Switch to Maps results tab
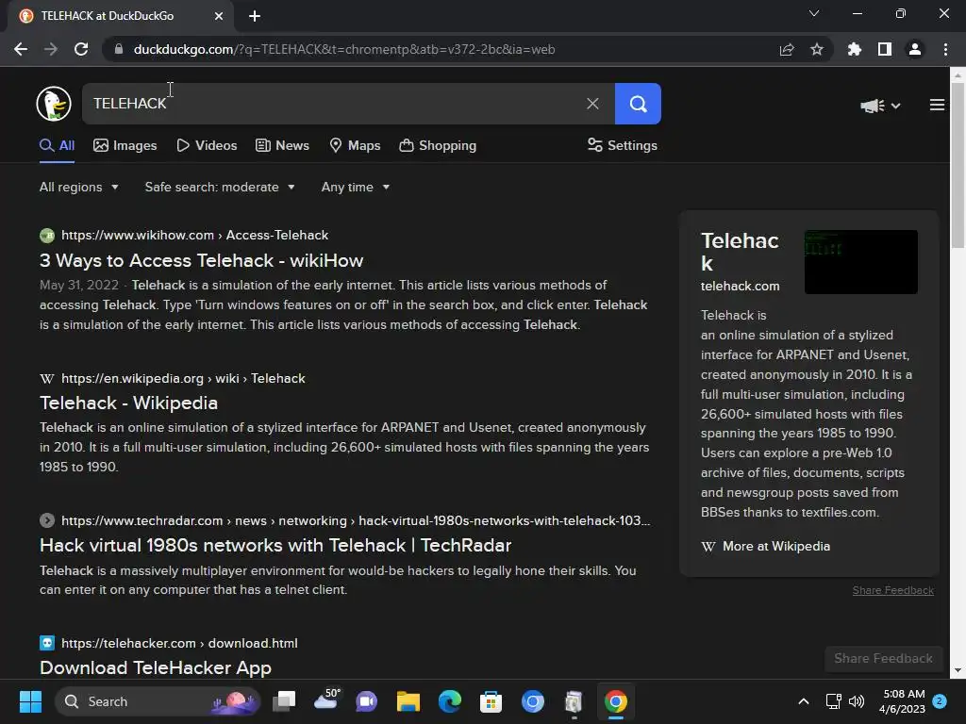966x724 pixels. click(x=355, y=146)
